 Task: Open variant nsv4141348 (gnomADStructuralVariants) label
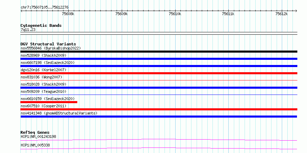[59, 113]
